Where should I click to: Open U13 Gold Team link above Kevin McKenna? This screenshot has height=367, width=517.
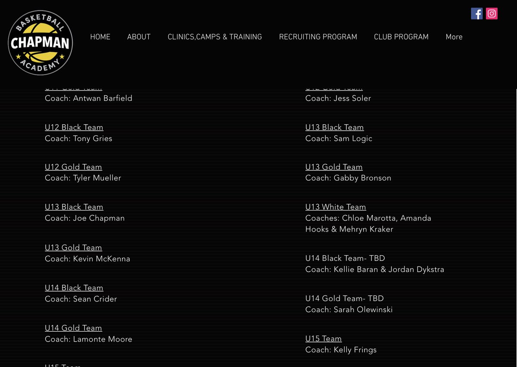[x=73, y=248]
